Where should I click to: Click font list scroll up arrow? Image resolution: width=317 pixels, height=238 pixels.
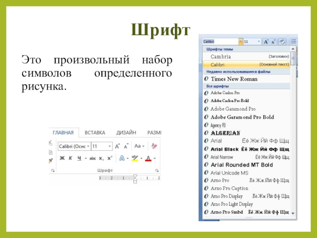293,49
